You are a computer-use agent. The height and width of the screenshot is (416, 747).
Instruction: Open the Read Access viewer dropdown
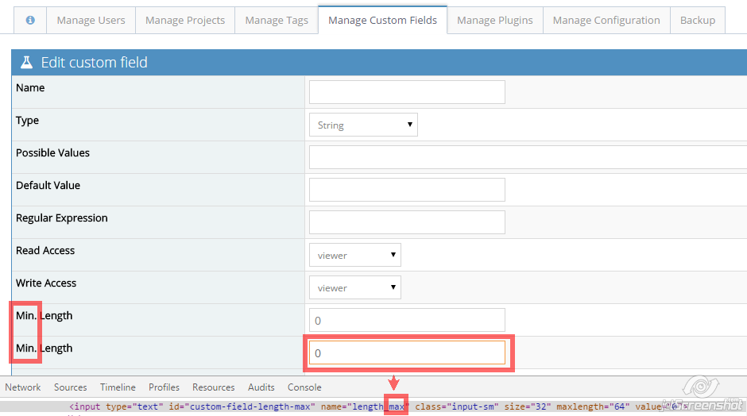coord(354,255)
